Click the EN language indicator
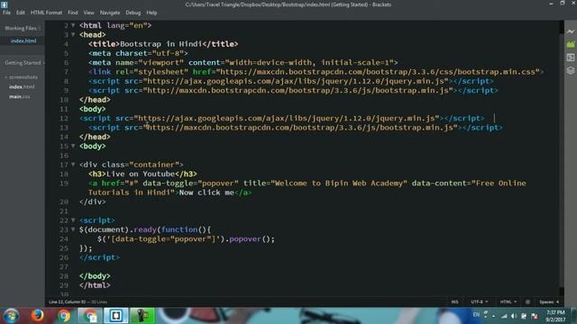Viewport: 577px width, 324px height. (x=476, y=315)
